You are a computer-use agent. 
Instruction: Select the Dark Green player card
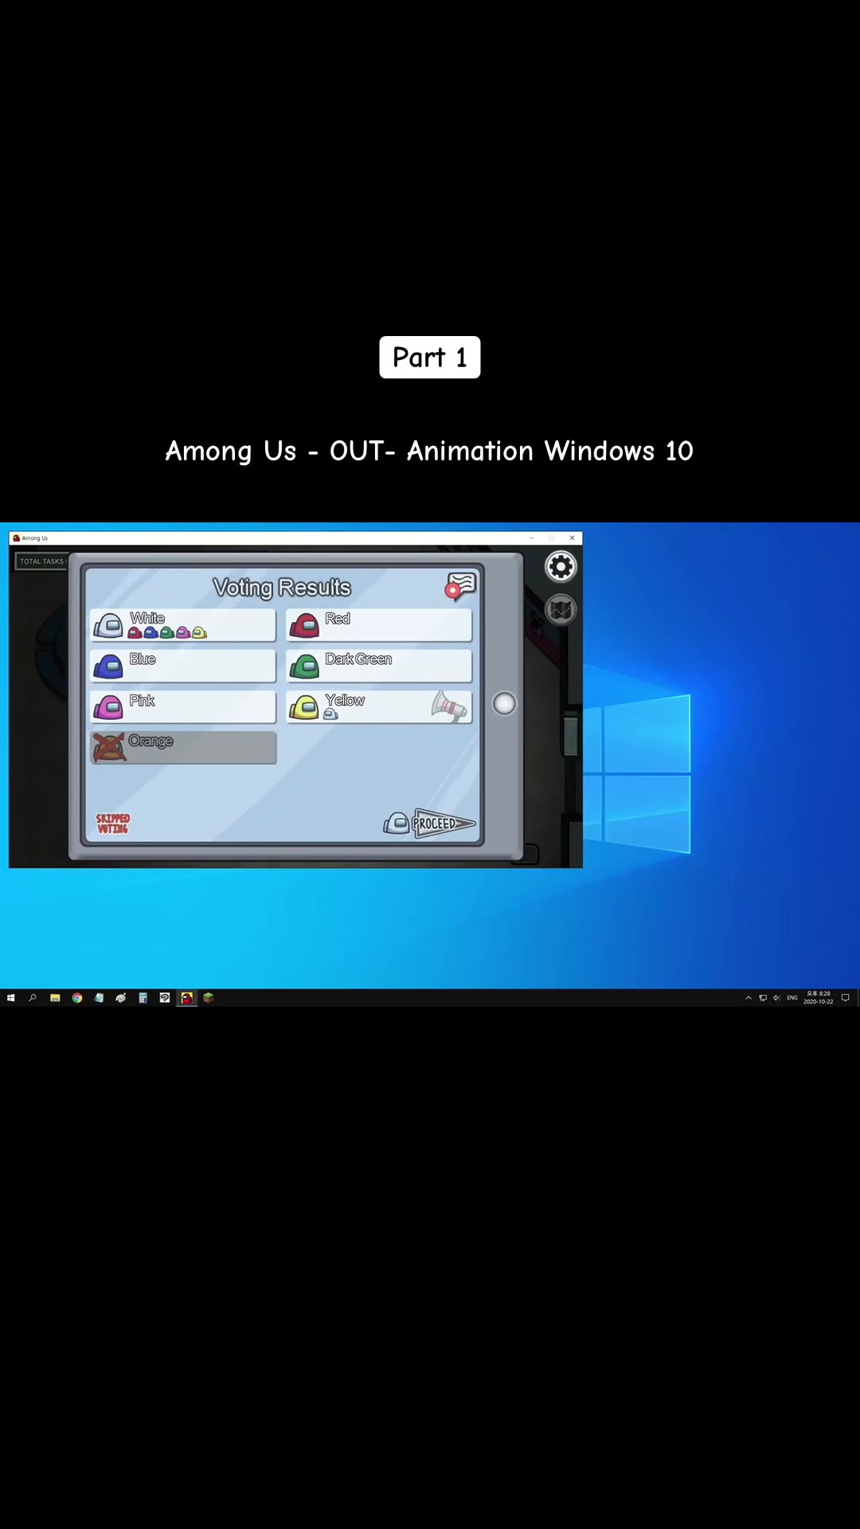click(x=379, y=667)
